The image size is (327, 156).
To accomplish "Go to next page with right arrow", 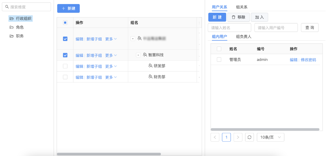I will [238, 137].
